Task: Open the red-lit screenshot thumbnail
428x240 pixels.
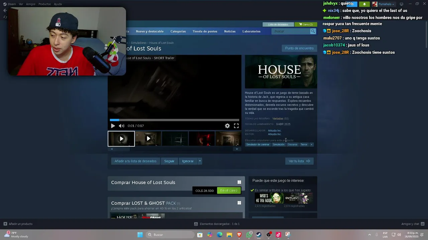Action: [202, 139]
